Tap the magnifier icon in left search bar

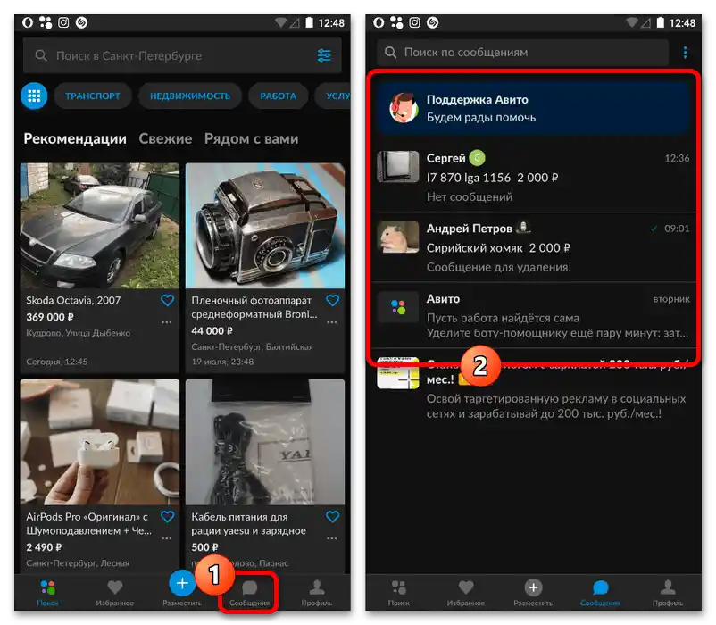(x=41, y=55)
